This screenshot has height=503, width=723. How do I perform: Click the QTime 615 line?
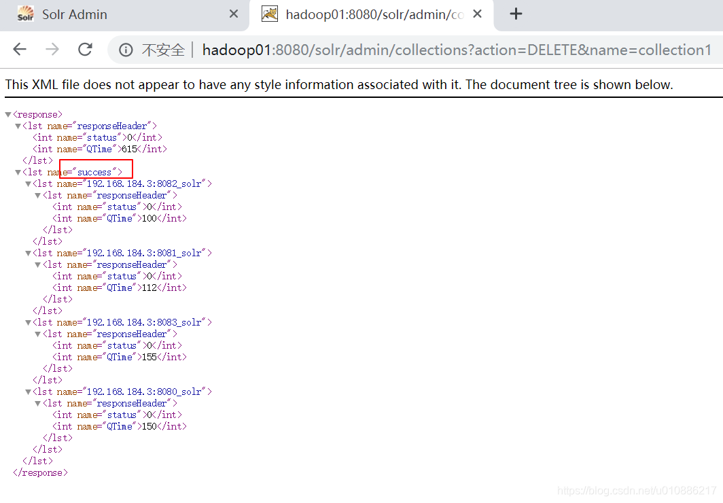click(100, 149)
